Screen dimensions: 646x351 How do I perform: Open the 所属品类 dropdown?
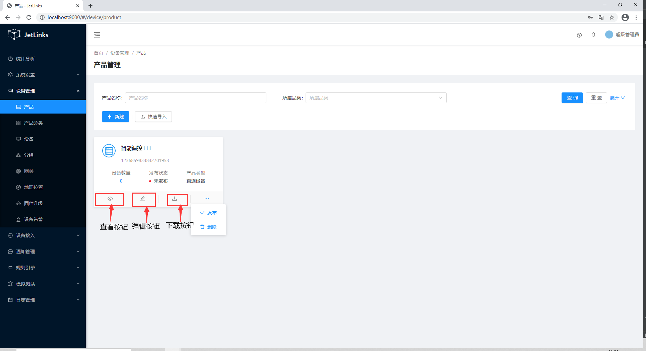[x=376, y=98]
